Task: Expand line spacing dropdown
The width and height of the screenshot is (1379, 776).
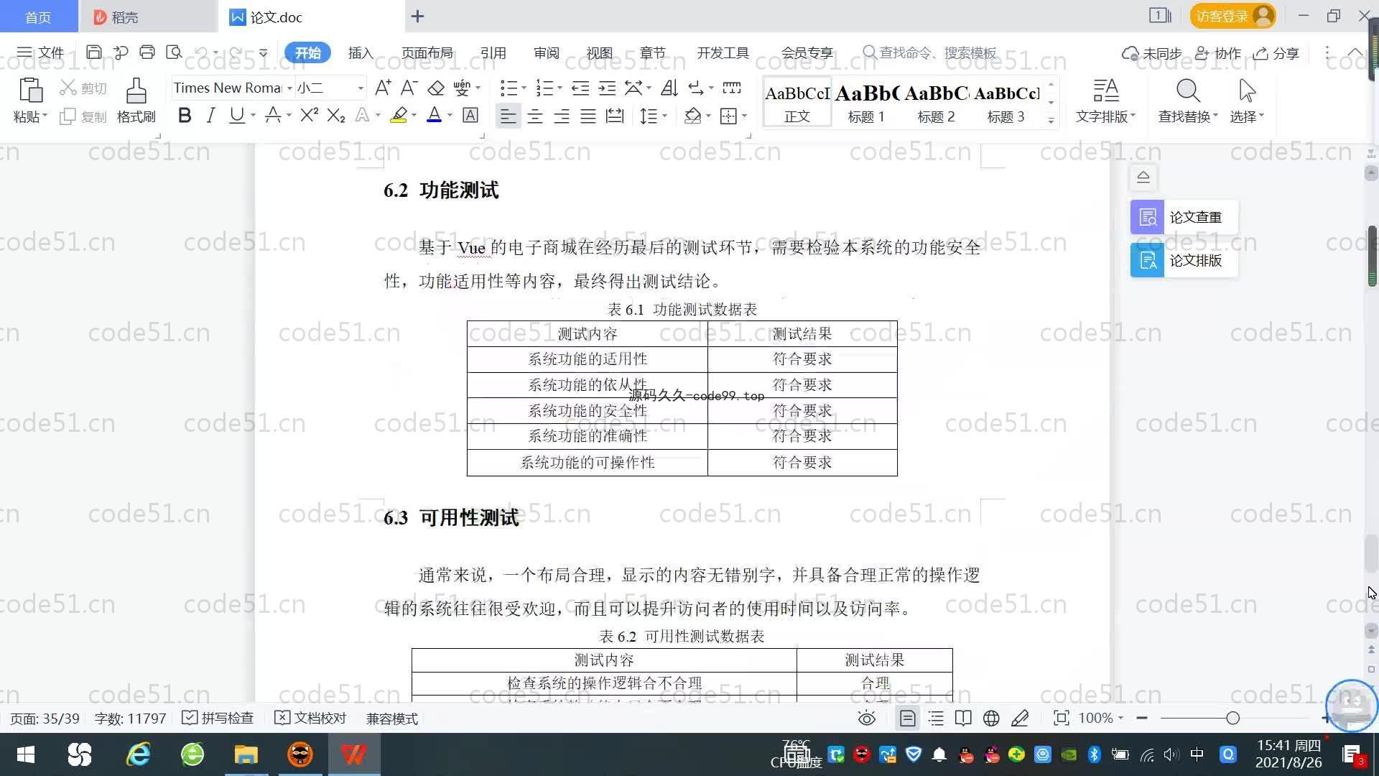Action: pyautogui.click(x=664, y=116)
